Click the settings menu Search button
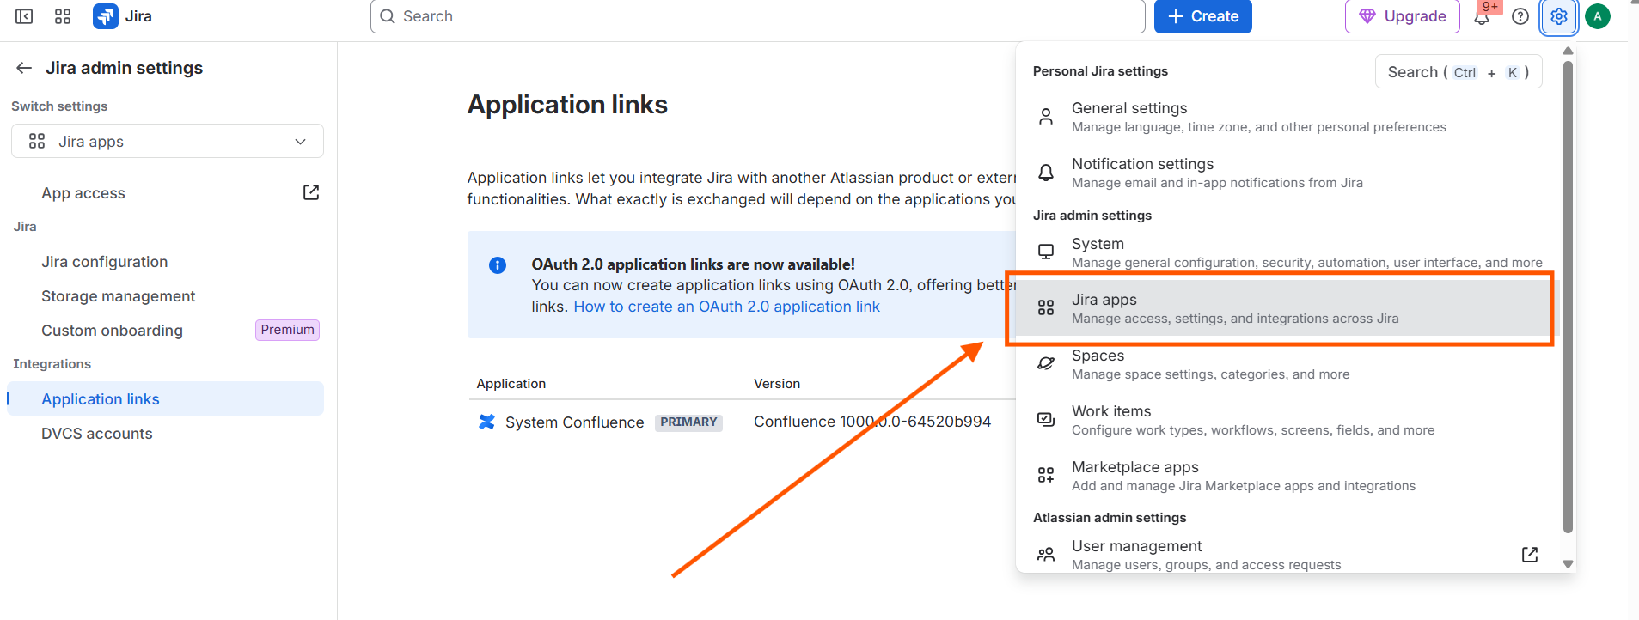The height and width of the screenshot is (620, 1639). click(1459, 72)
